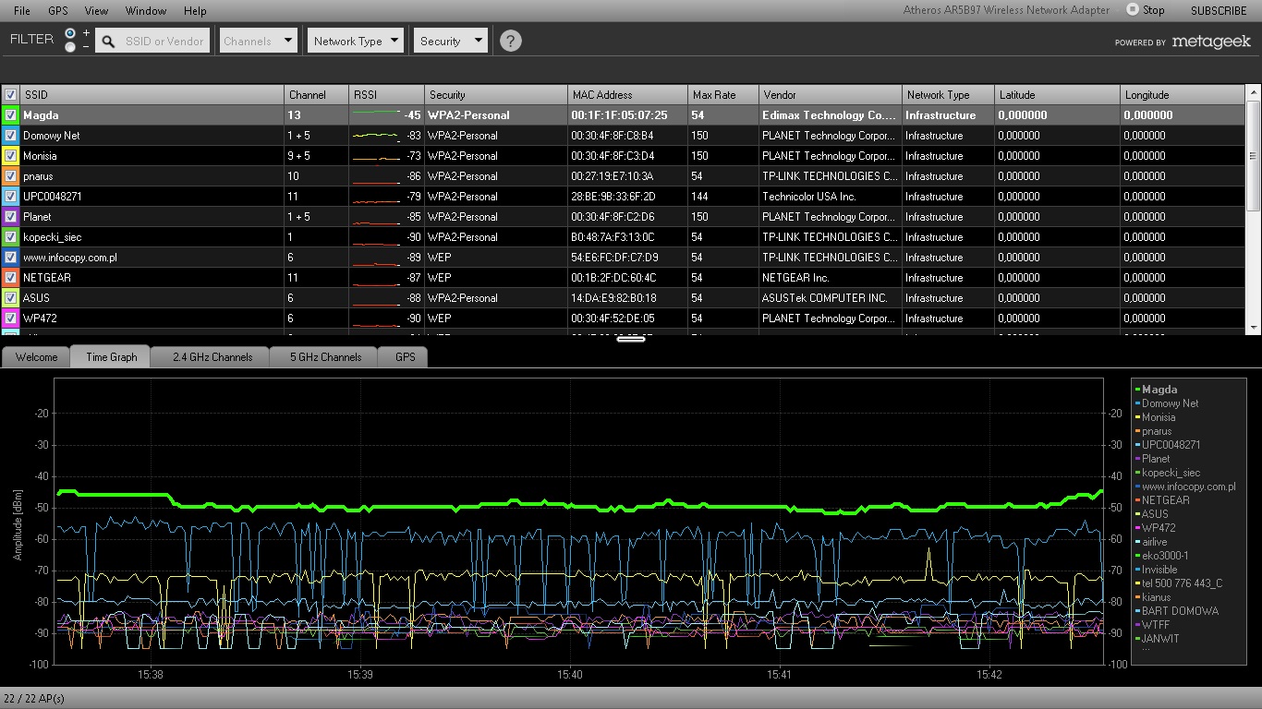Uncheck the www.infocopy.com.pl checkbox
The image size is (1262, 709).
[10, 258]
